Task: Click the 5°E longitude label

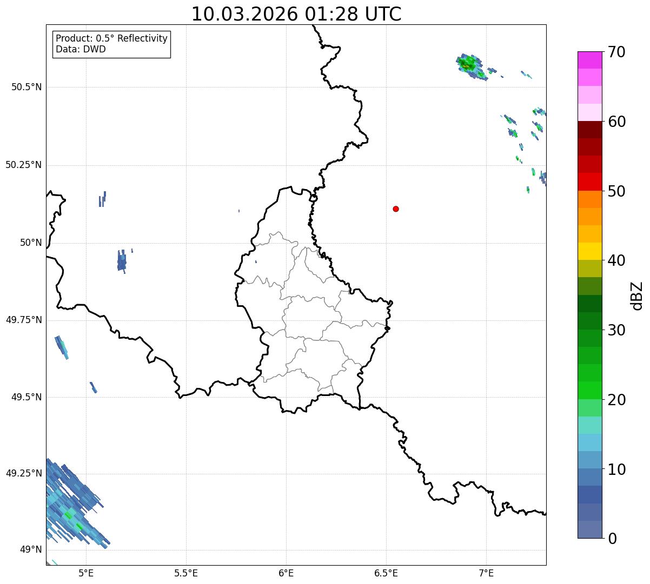Action: point(86,573)
